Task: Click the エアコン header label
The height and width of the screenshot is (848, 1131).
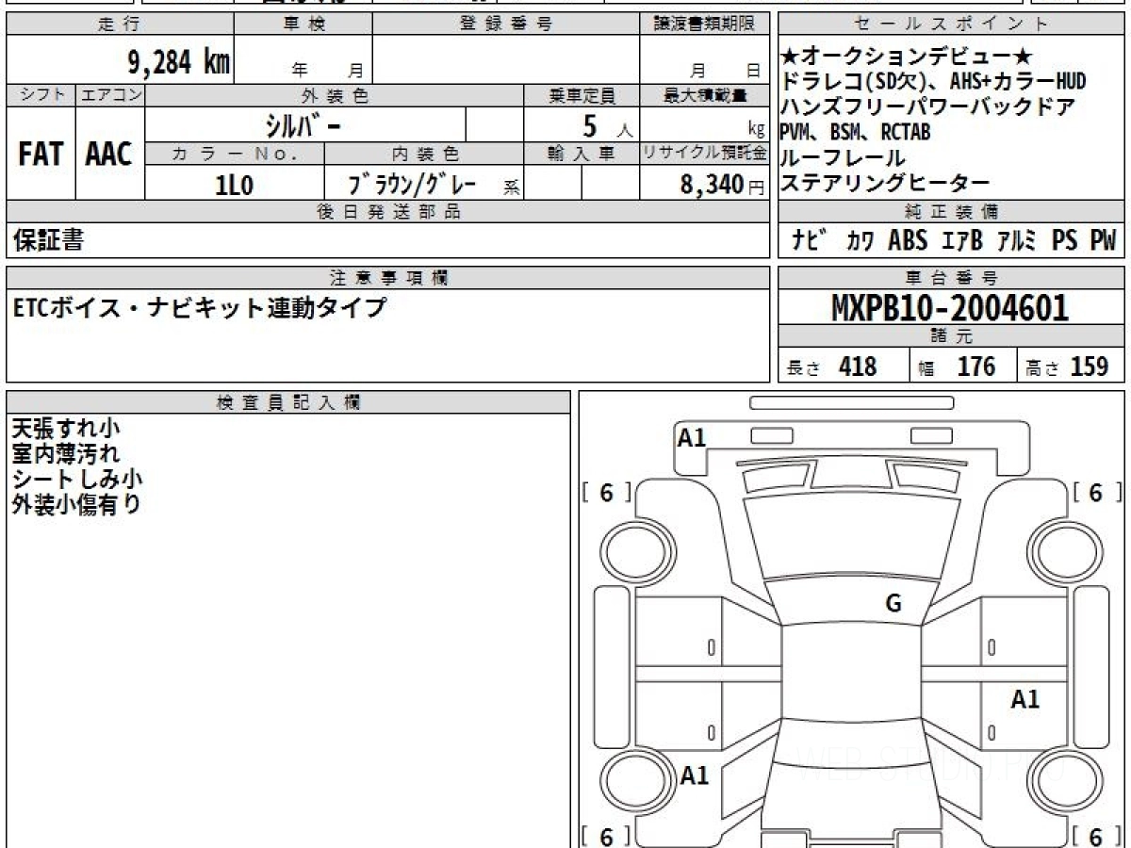Action: [x=110, y=95]
